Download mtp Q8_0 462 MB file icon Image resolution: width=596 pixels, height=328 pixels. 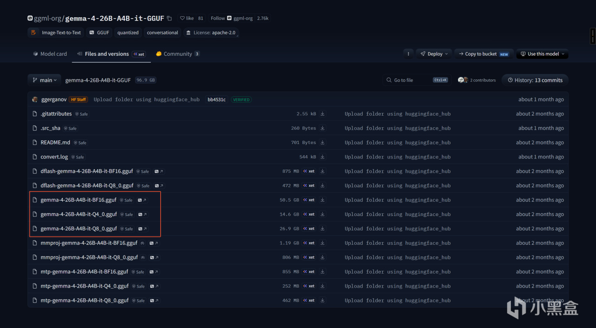322,301
